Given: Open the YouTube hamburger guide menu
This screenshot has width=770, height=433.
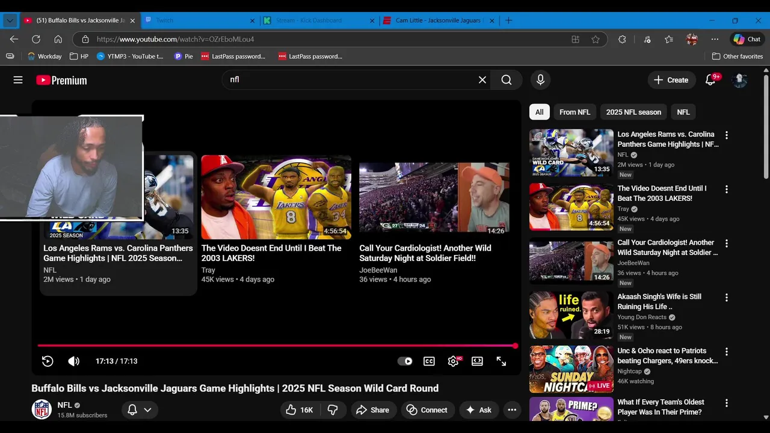Looking at the screenshot, I should tap(18, 80).
